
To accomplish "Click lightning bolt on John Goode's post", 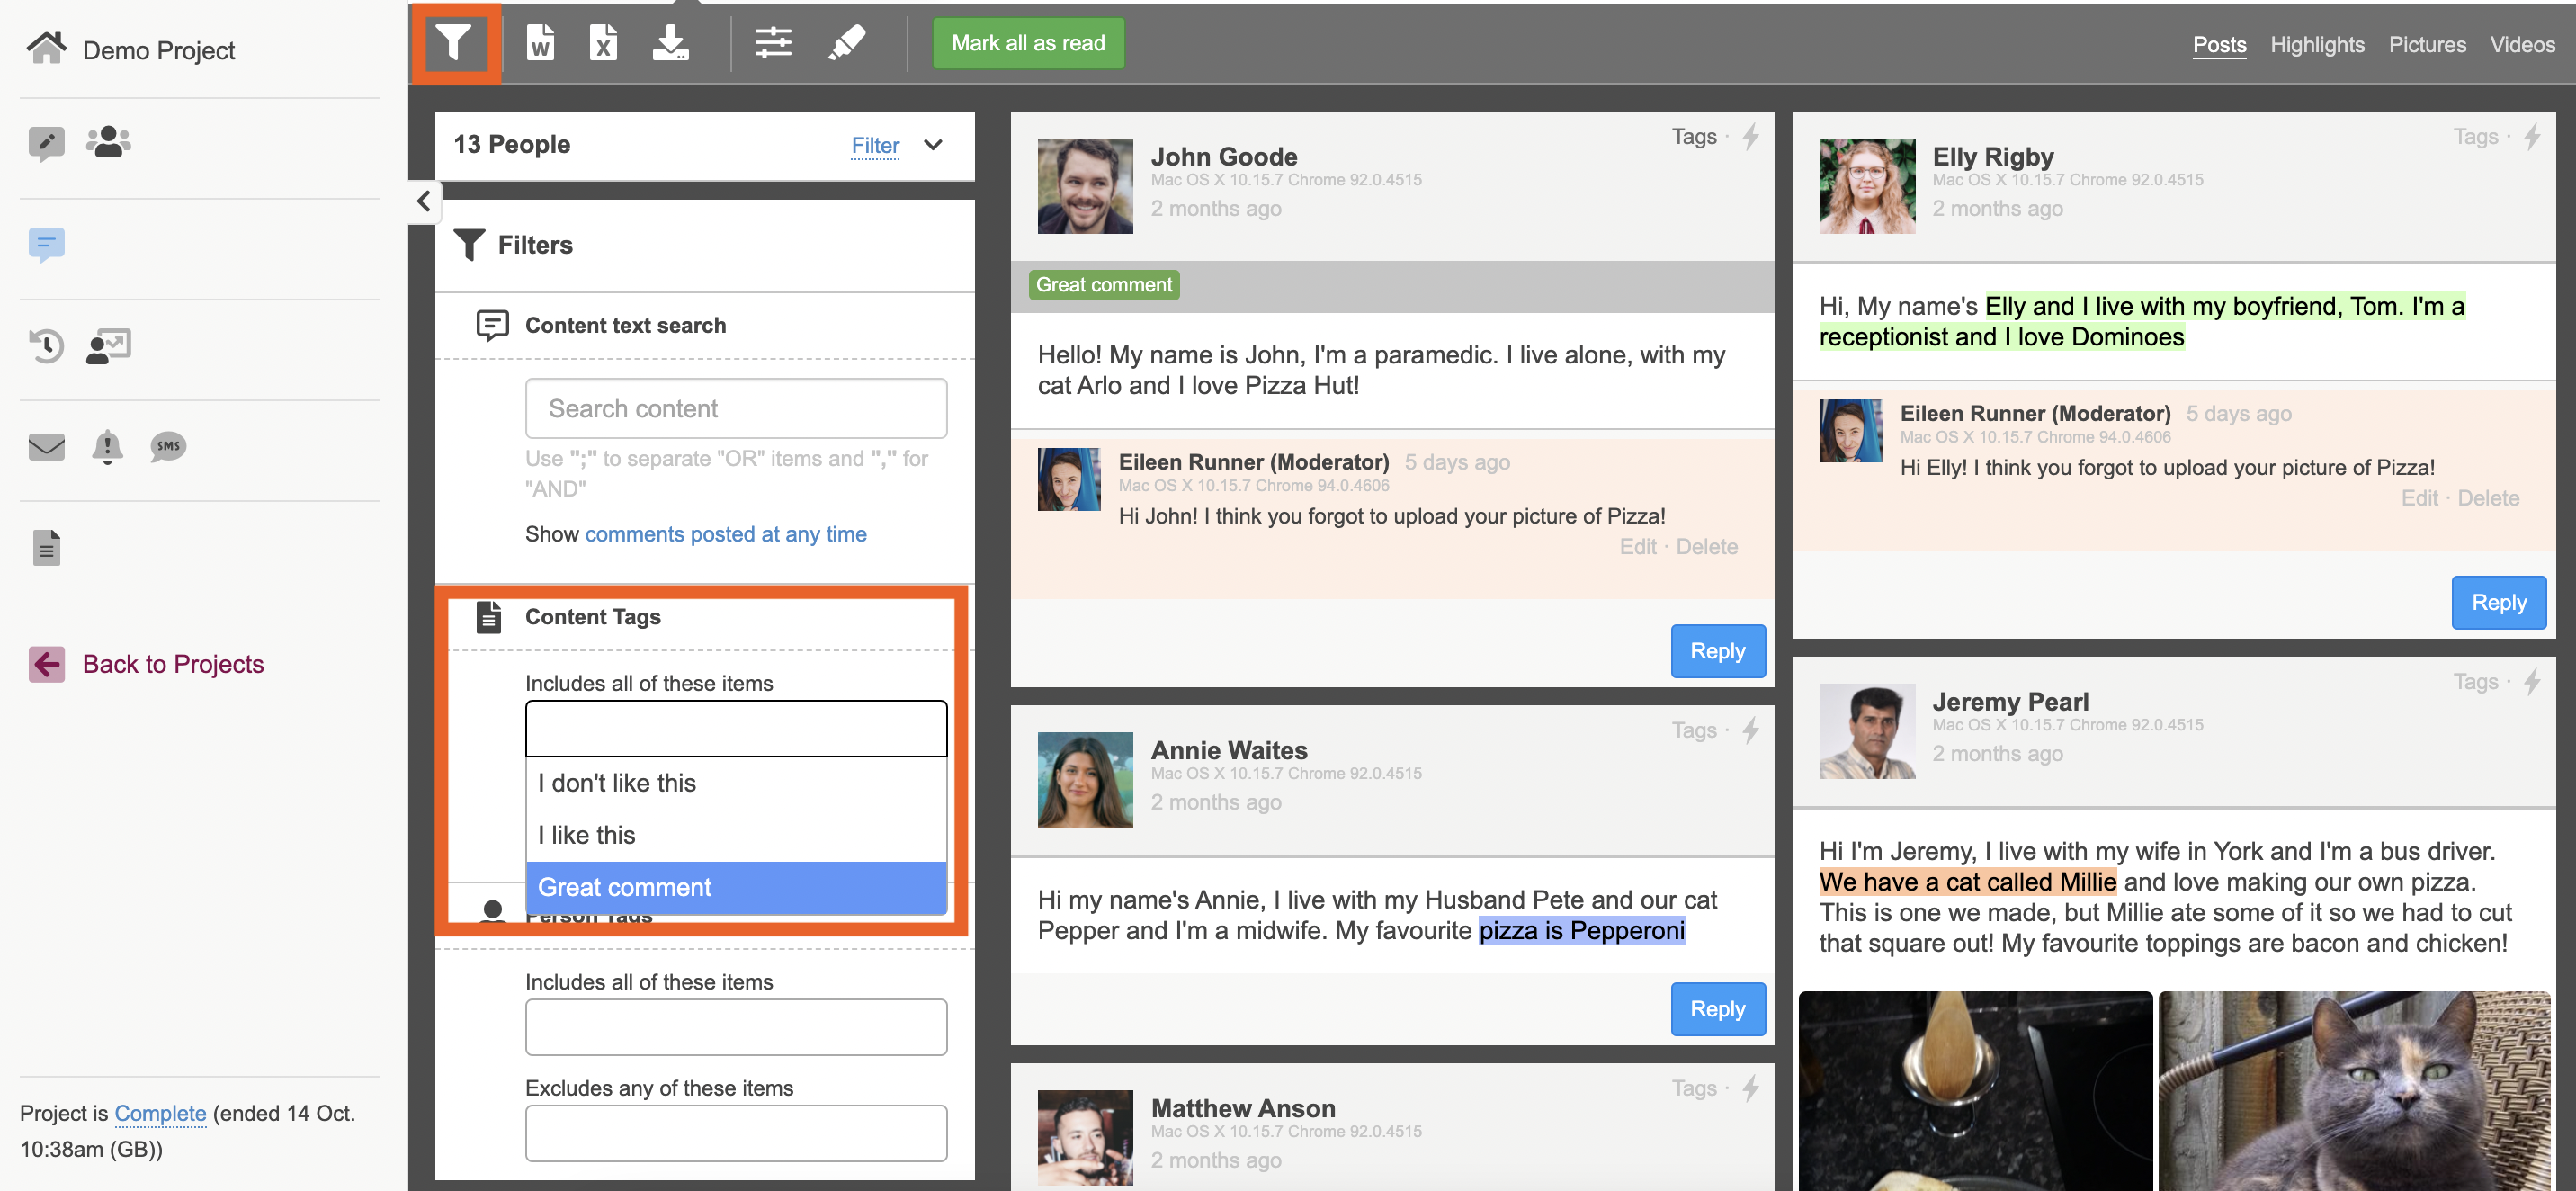I will pos(1750,137).
